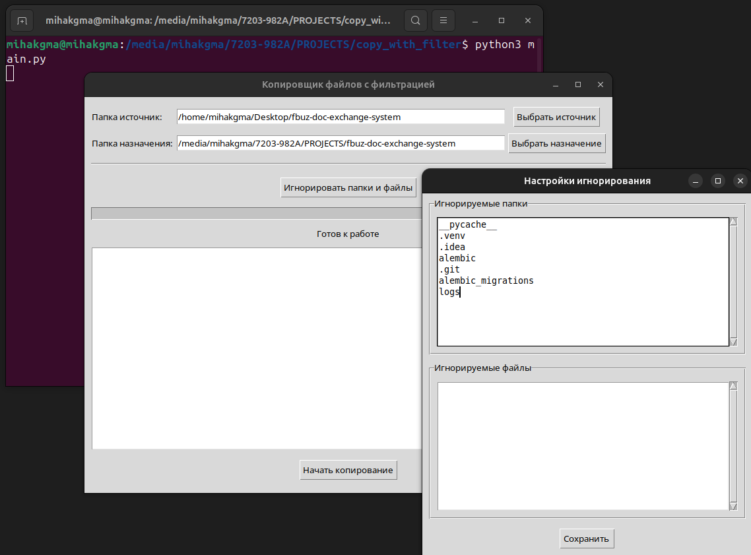
Task: Click the .git entry in ignored folders
Action: pos(449,269)
